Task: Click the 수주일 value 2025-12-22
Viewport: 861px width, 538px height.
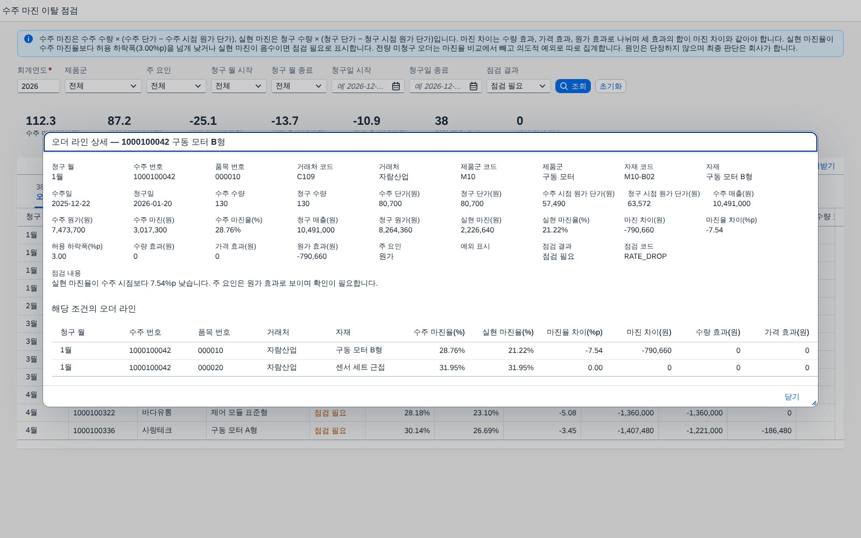Action: [71, 203]
